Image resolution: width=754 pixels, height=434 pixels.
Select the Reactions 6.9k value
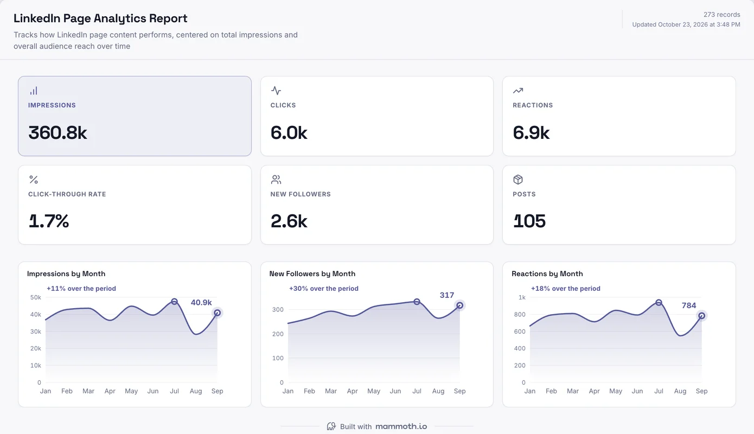531,133
